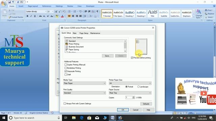Screen dimensions: 216x121
Task: Open Microsoft Store from the taskbar
Action: pos(89,118)
